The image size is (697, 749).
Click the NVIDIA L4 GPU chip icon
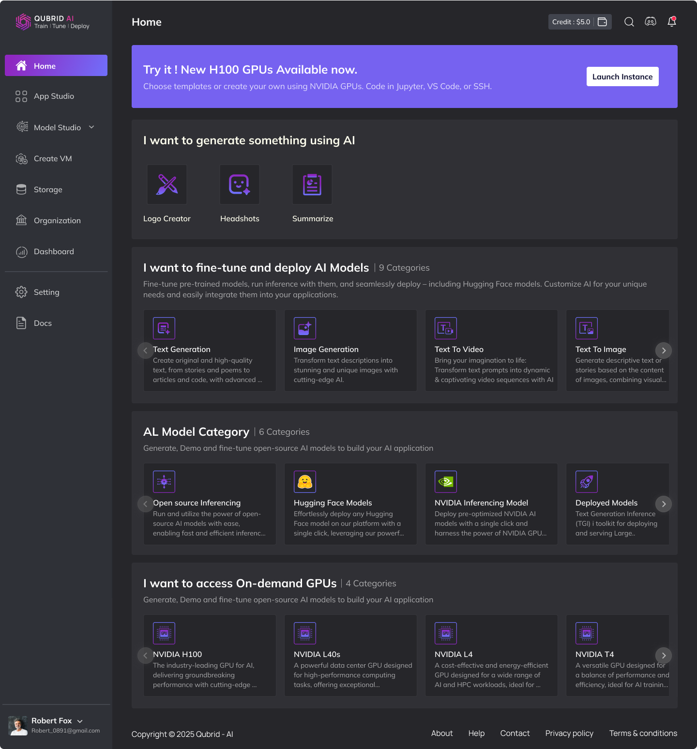(446, 633)
